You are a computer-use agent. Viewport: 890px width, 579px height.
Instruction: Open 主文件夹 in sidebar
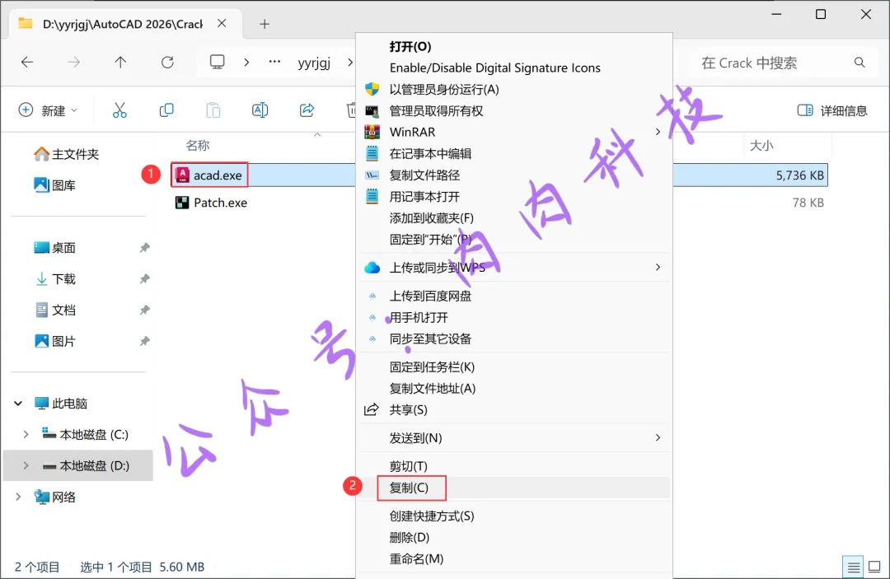(67, 154)
